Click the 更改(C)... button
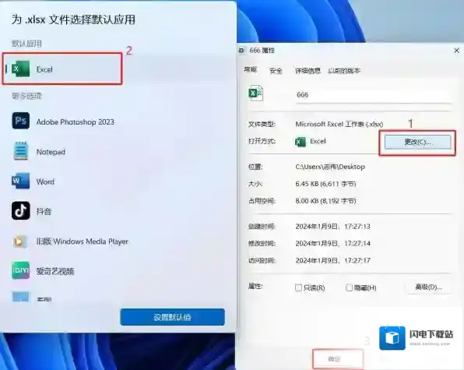 418,143
